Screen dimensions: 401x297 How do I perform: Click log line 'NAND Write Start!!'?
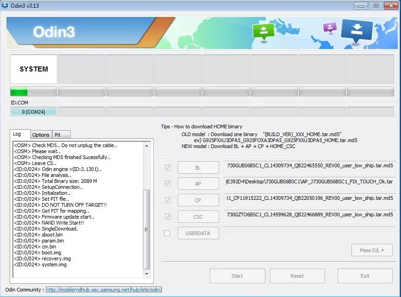coord(49,223)
